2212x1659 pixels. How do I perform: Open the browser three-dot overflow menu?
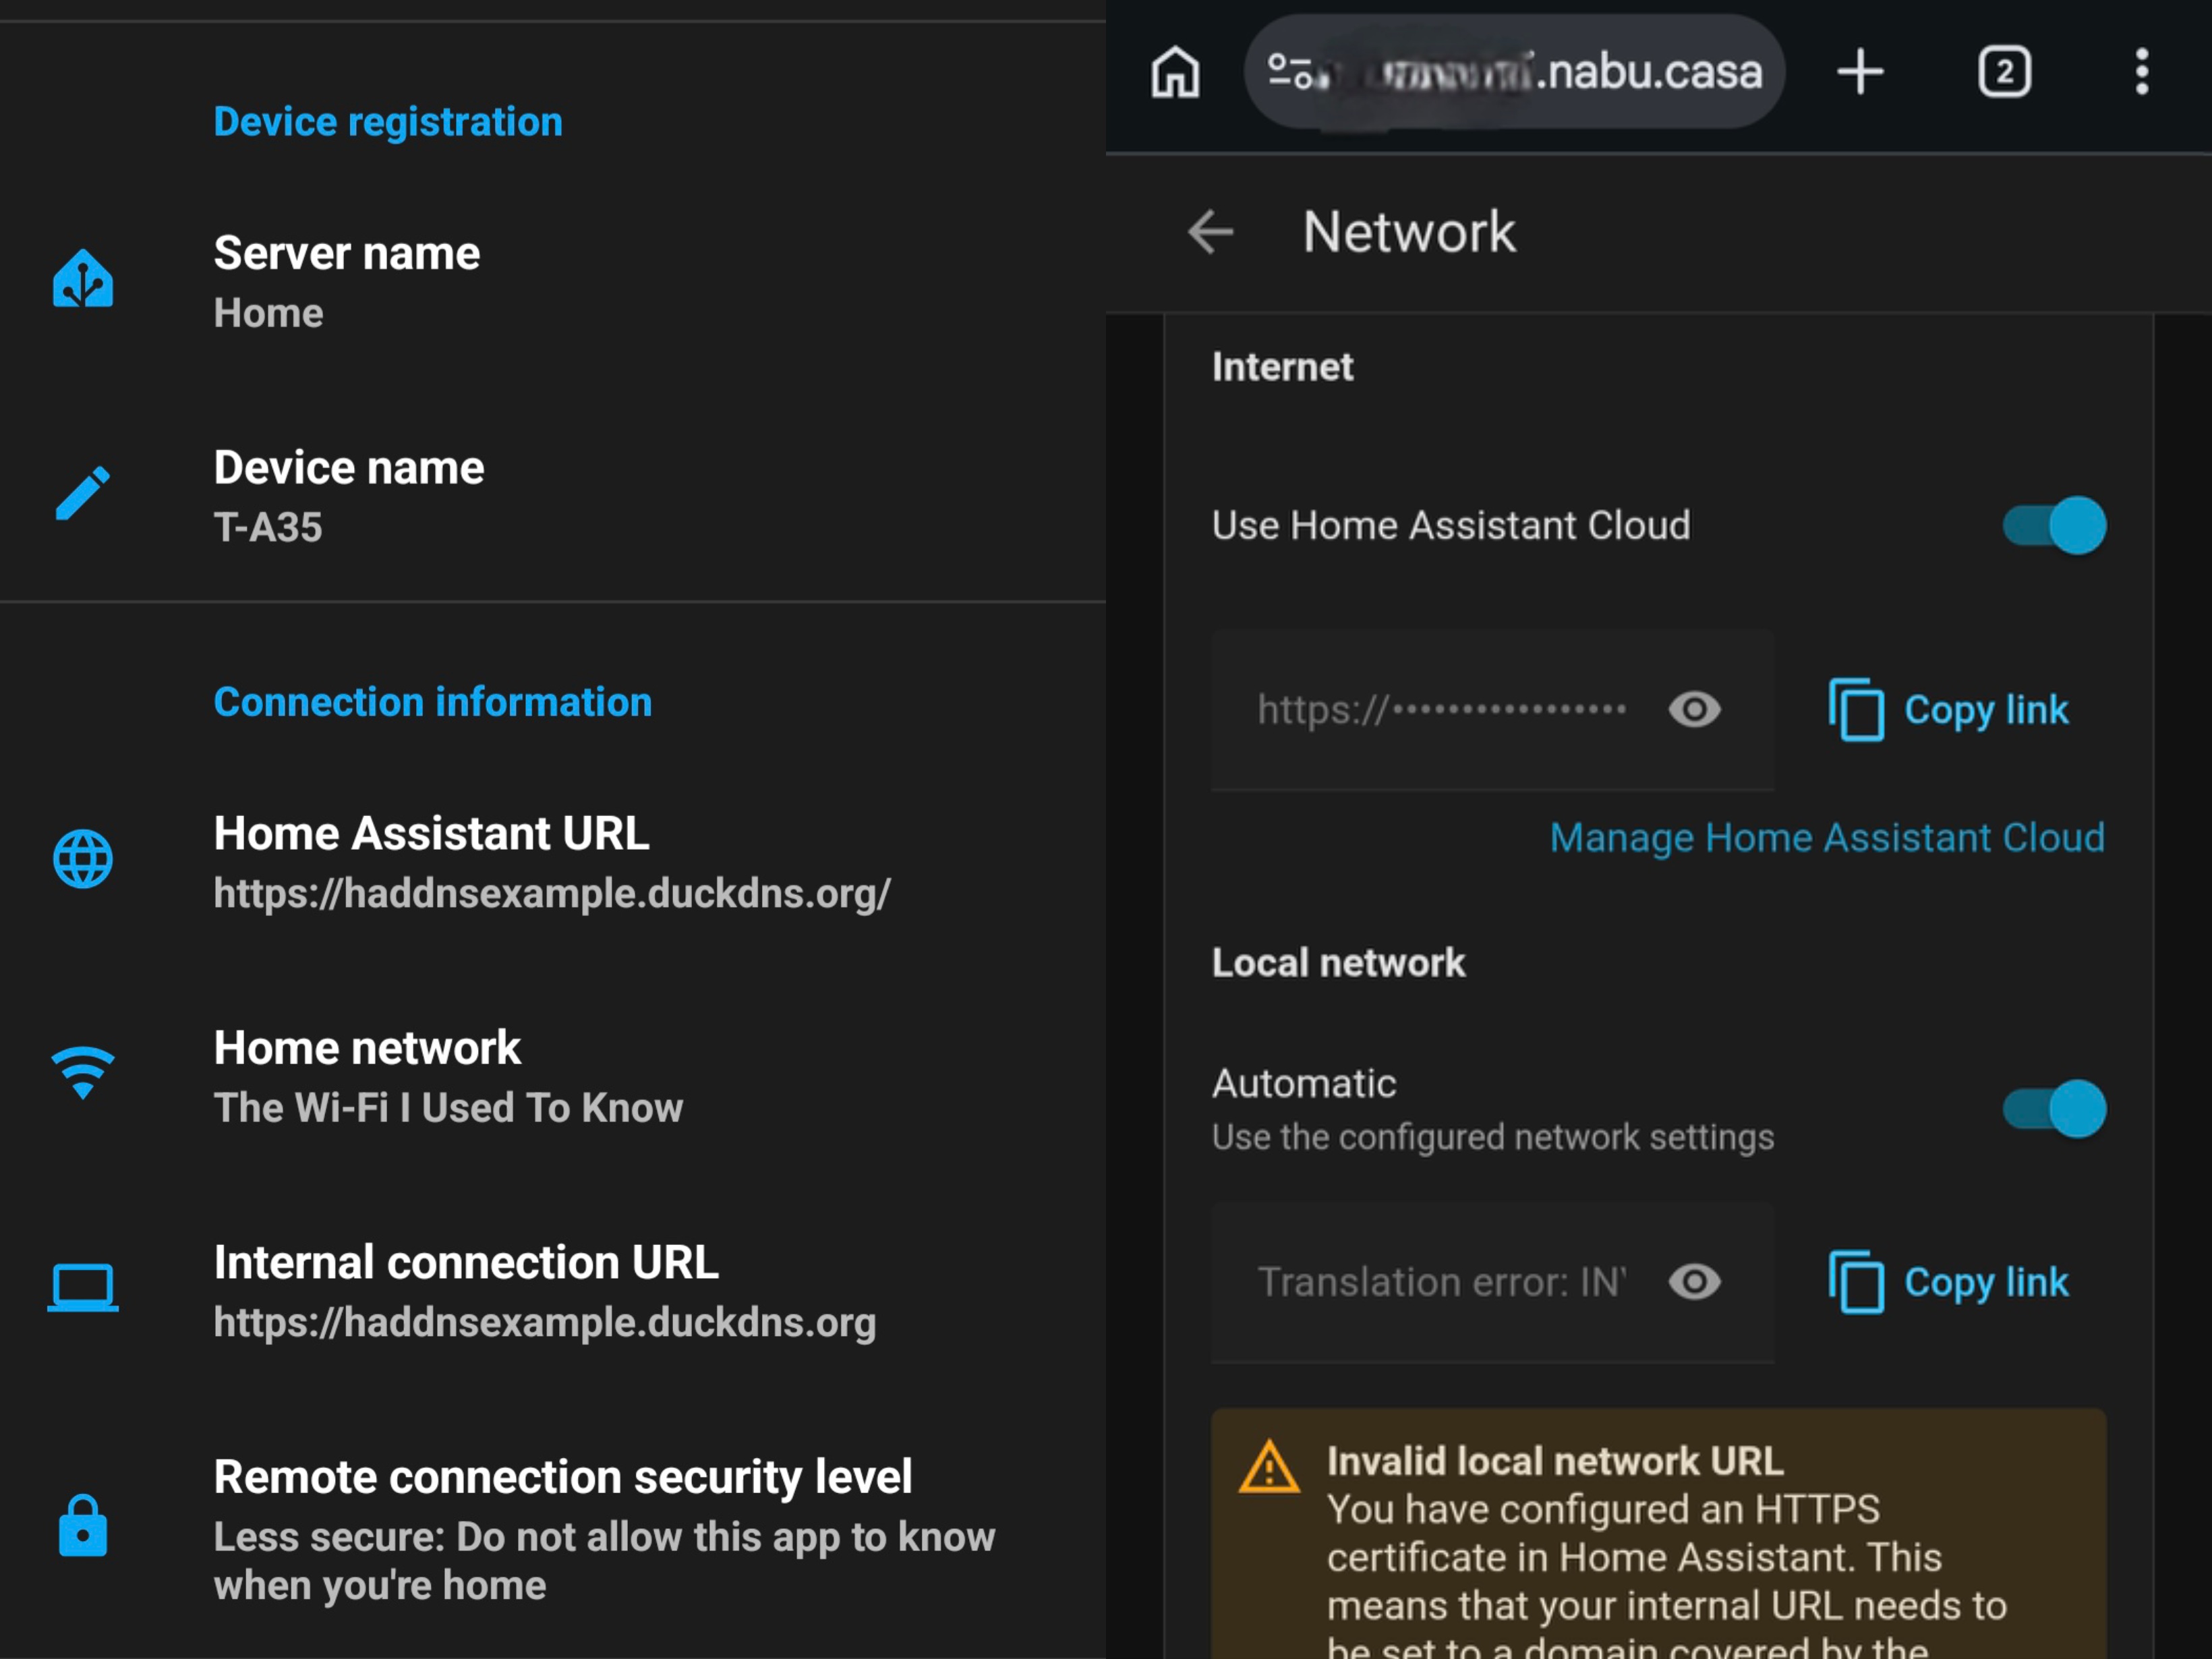point(2141,72)
